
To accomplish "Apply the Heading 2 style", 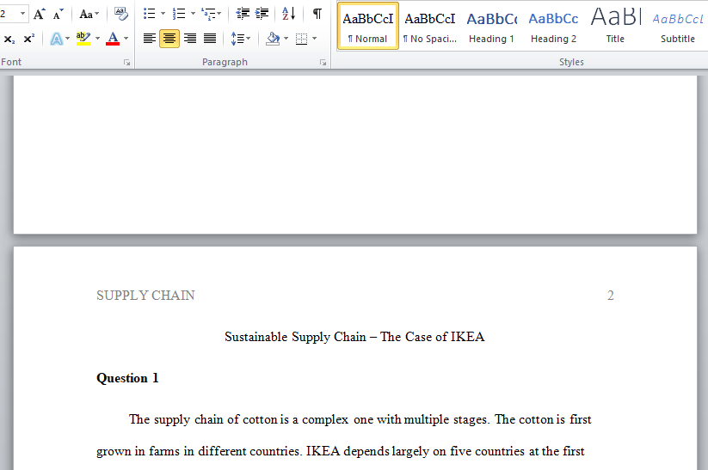I will click(553, 26).
